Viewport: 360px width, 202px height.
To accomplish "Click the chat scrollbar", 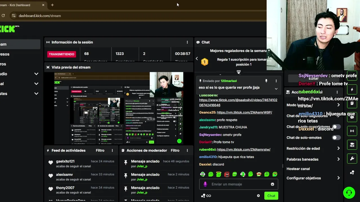I will coord(283,166).
